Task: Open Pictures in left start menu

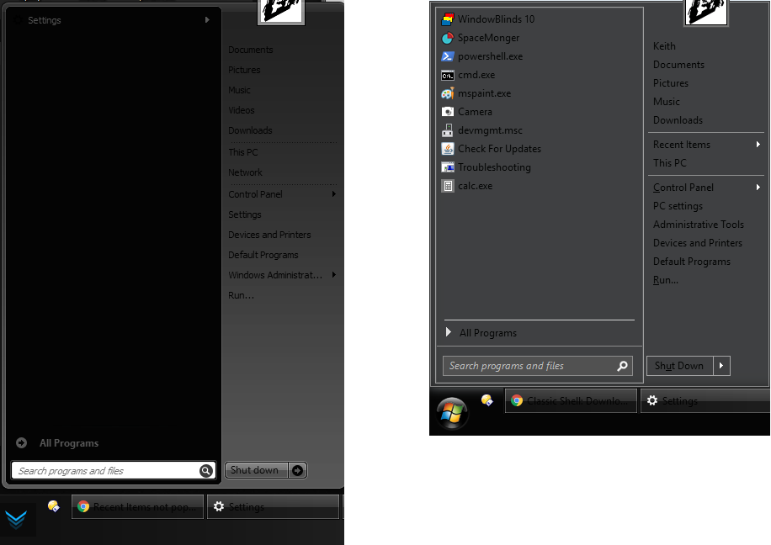Action: coord(244,70)
